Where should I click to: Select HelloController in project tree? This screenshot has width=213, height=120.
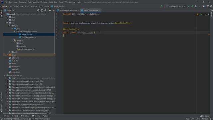27,34
